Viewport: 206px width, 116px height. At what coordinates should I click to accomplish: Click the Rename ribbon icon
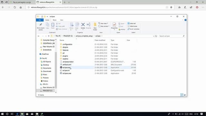[89, 26]
